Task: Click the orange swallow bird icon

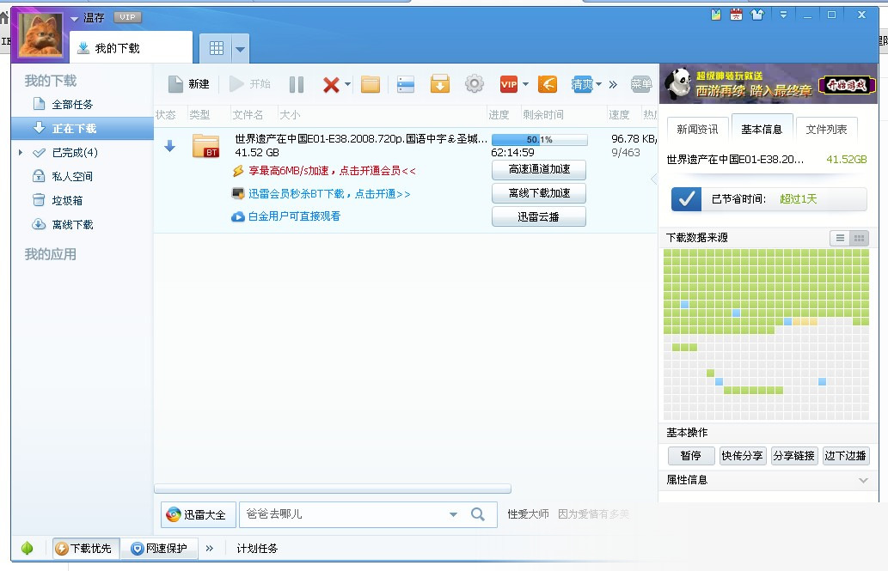Action: point(547,84)
